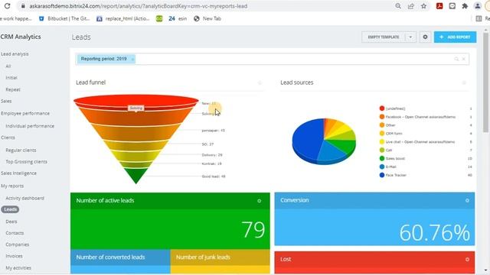Viewport: 490px width, 275px height.
Task: Click the E-Mail legend swatch
Action: point(381,167)
